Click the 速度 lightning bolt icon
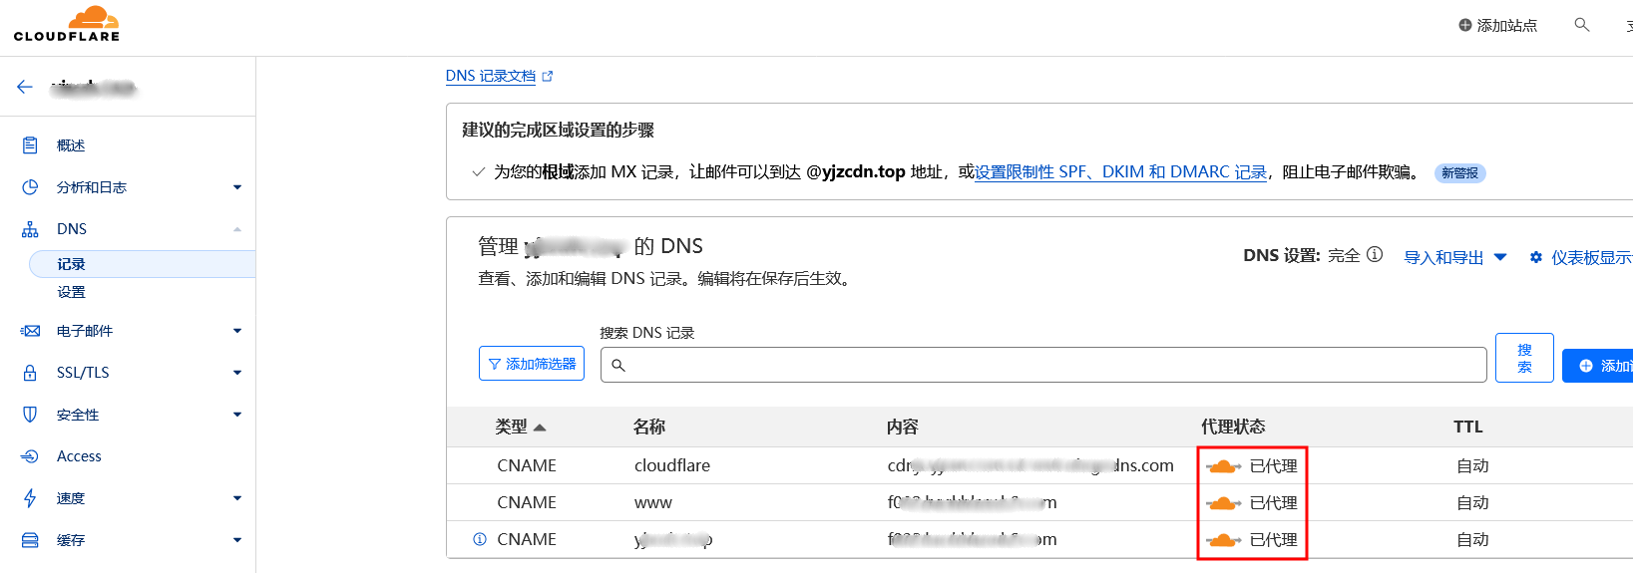The image size is (1633, 573). coord(30,498)
